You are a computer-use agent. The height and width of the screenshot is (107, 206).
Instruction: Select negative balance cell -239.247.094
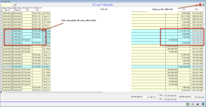tap(196, 31)
